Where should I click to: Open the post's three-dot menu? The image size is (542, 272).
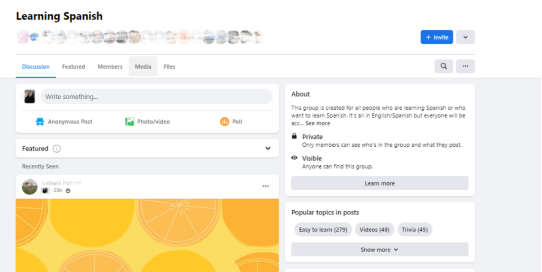click(265, 186)
